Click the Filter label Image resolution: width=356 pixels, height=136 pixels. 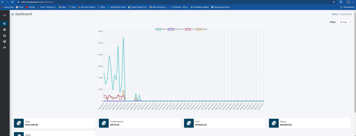pyautogui.click(x=333, y=22)
